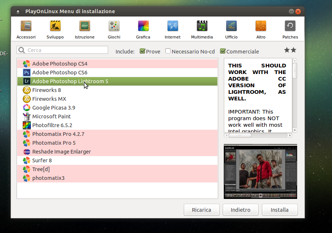The width and height of the screenshot is (332, 233).
Task: Open the Istruzione category icon
Action: 85,26
